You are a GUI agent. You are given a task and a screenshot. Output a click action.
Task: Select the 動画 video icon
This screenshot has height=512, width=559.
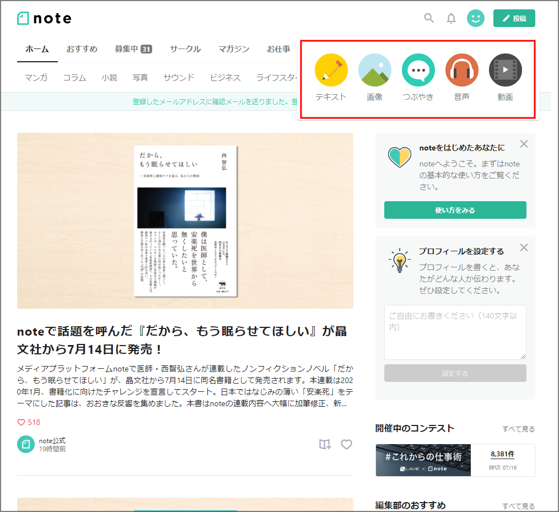click(x=505, y=71)
